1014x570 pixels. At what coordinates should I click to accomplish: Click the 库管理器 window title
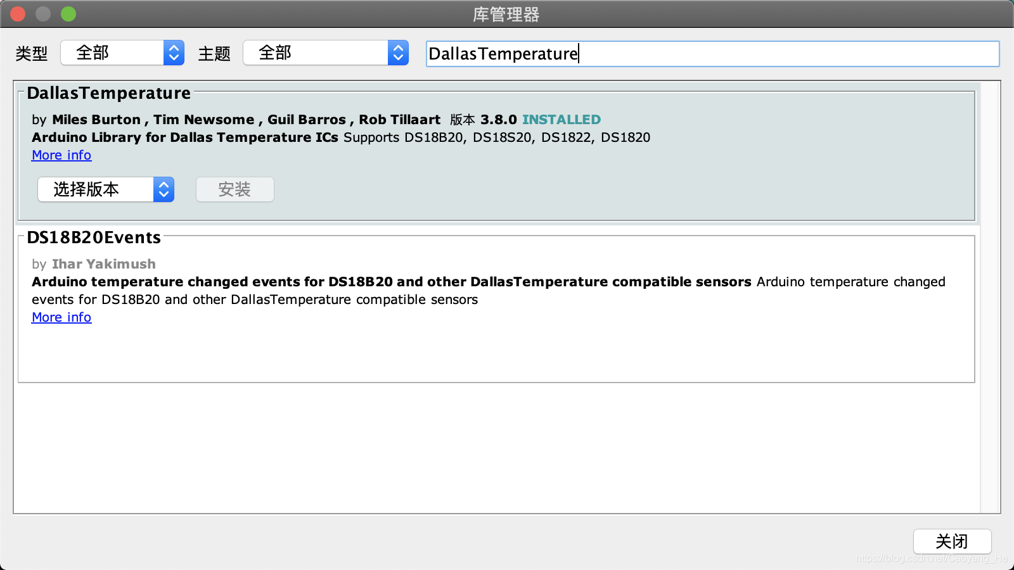point(506,15)
